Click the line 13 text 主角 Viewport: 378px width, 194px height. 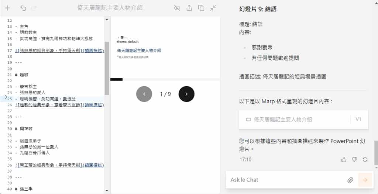coord(24,27)
